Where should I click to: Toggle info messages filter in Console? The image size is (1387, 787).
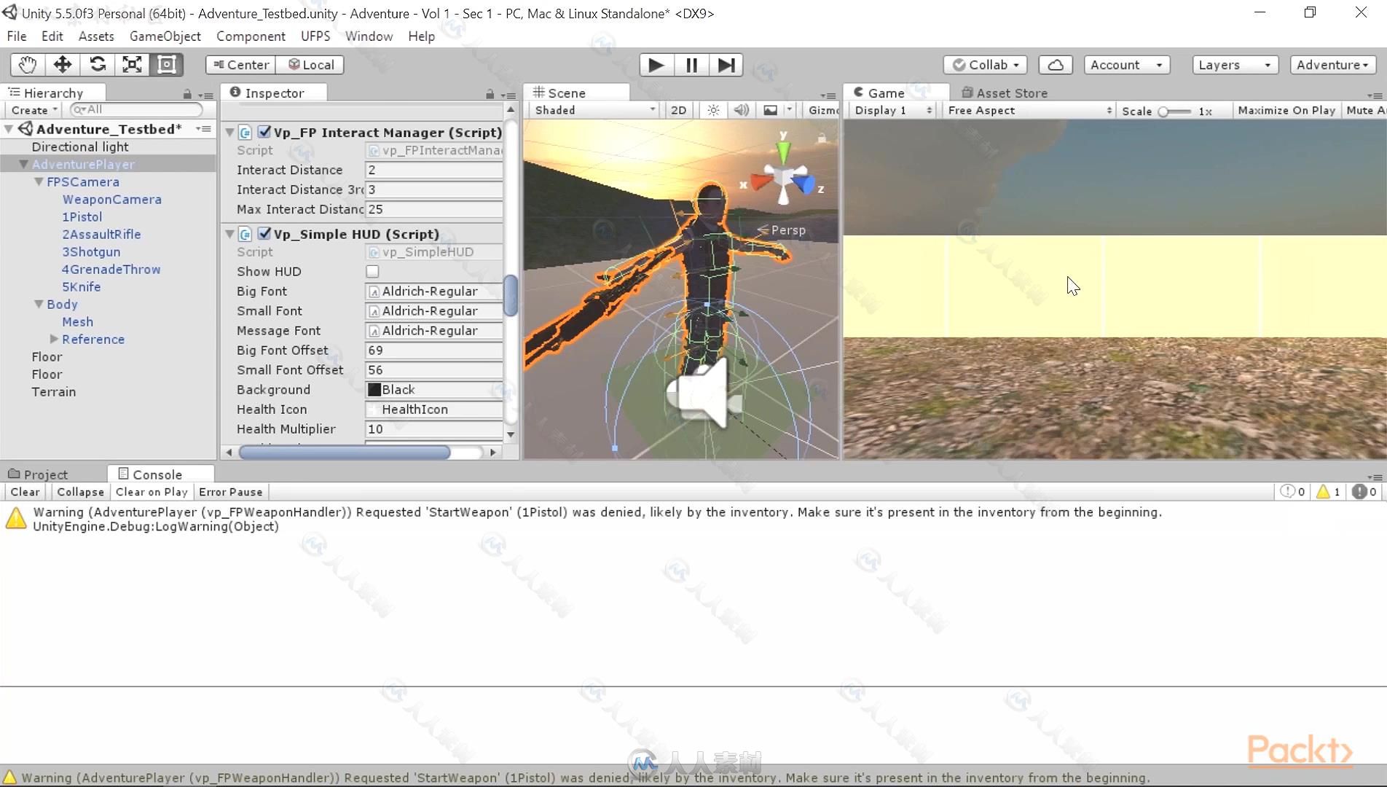tap(1293, 492)
